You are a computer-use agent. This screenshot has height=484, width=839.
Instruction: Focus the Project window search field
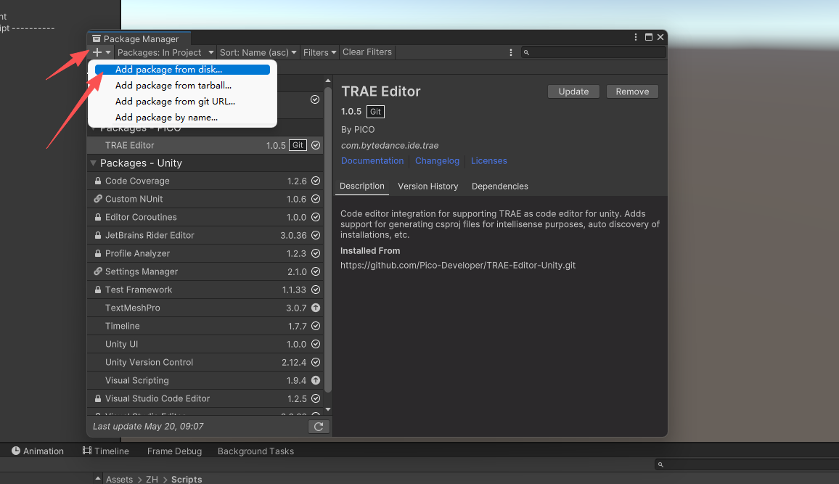(746, 464)
